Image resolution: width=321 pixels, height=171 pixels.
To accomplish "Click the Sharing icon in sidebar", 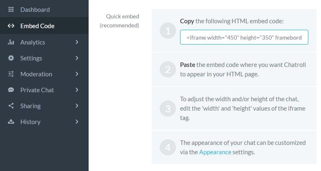I will [11, 106].
